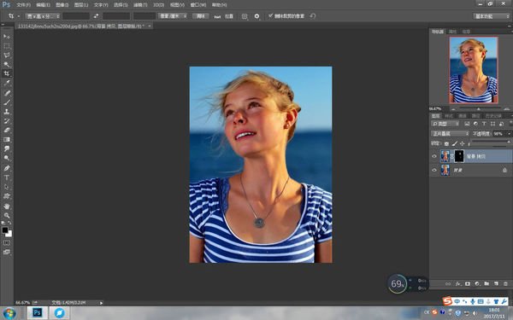Select the Rectangular Marquee tool

pyautogui.click(x=7, y=46)
